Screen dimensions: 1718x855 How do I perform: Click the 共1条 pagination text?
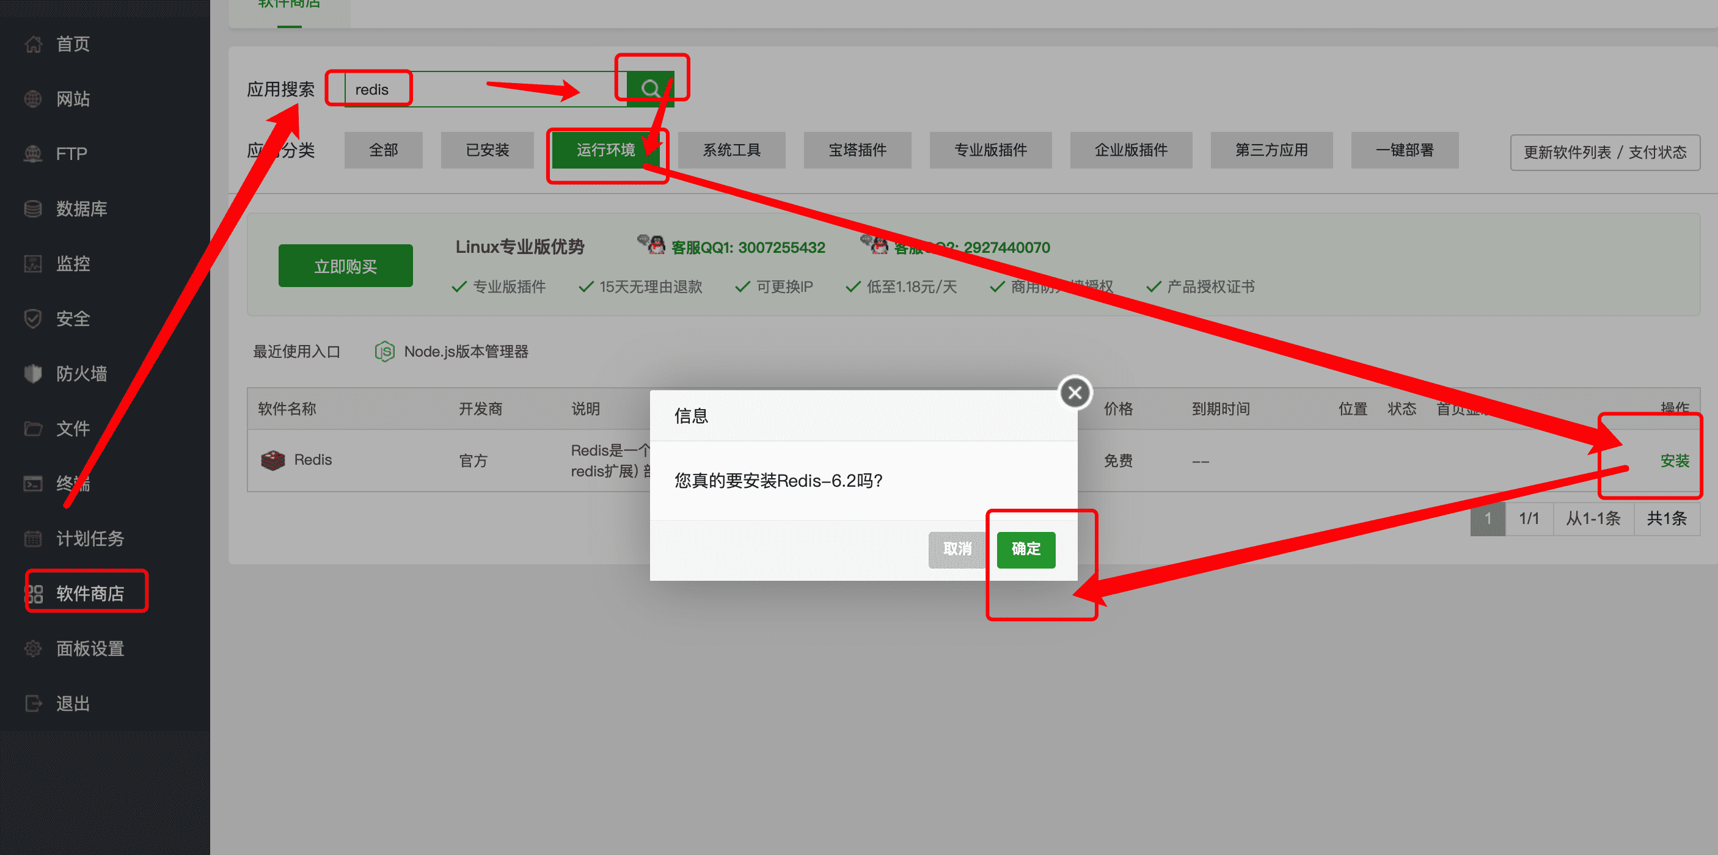(x=1667, y=518)
